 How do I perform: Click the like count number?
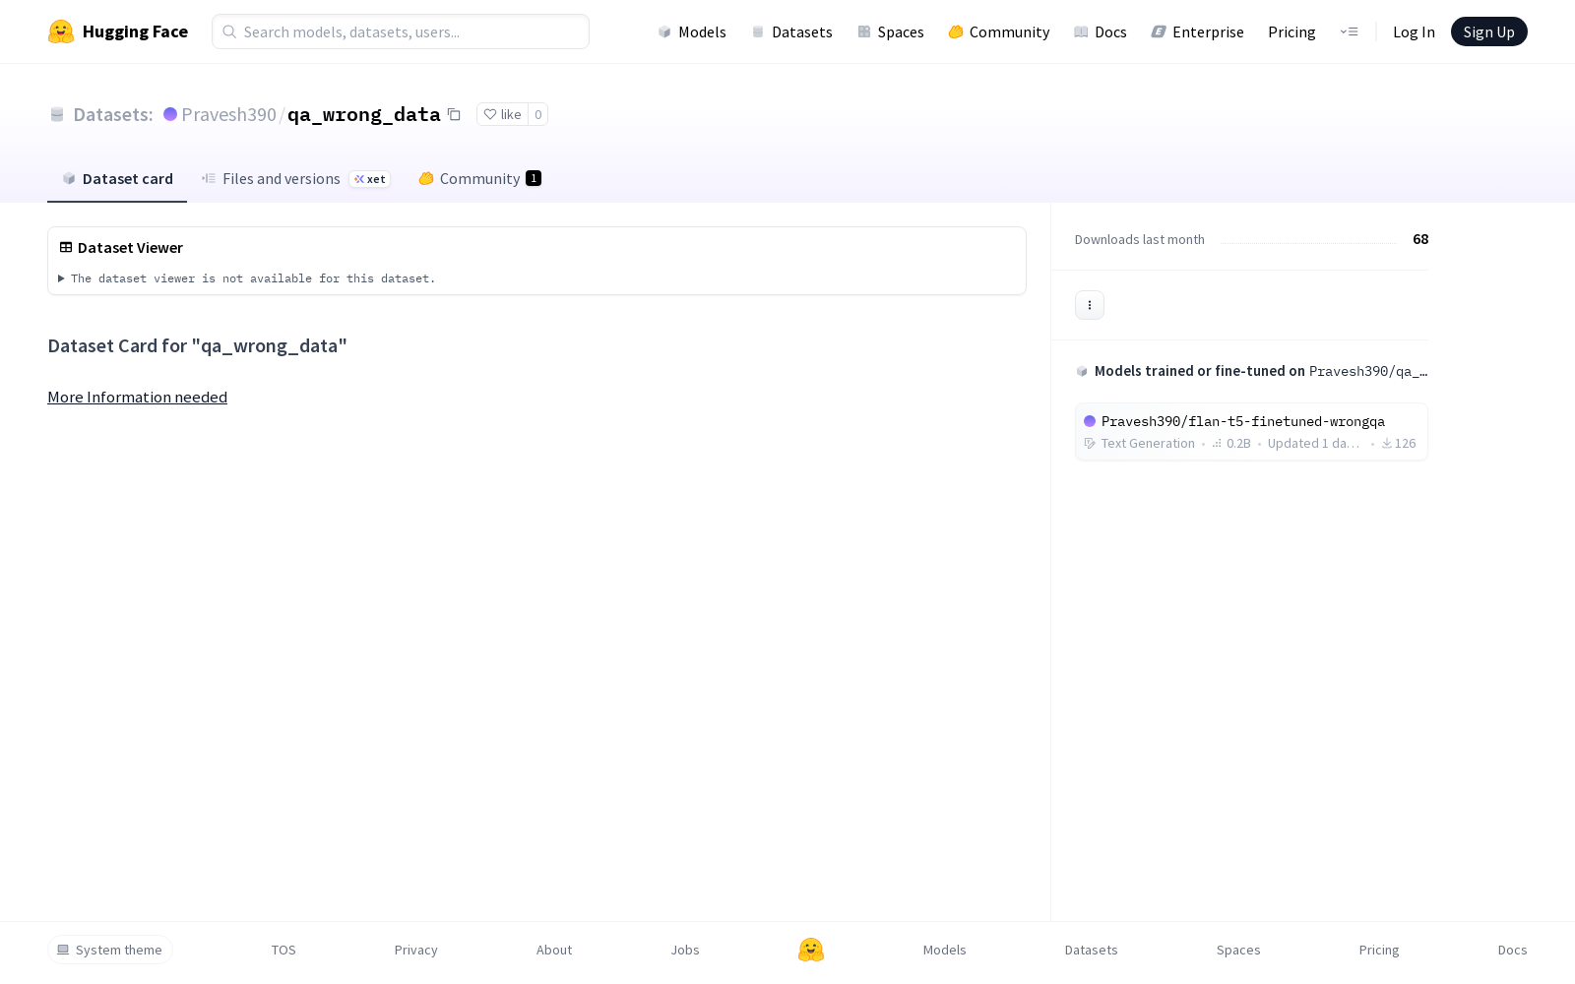point(538,114)
